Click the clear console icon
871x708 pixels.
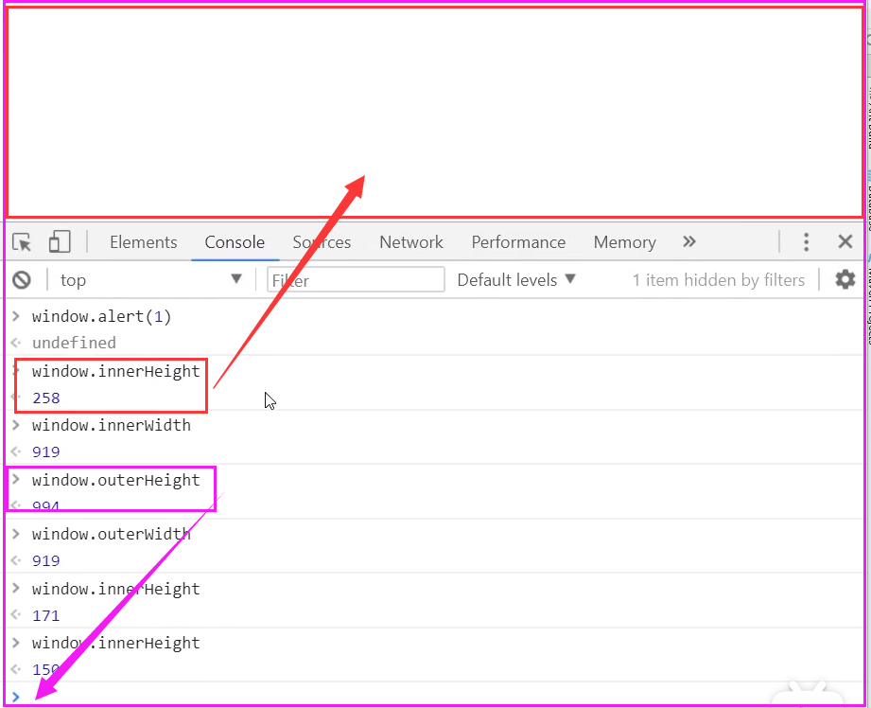[x=22, y=280]
